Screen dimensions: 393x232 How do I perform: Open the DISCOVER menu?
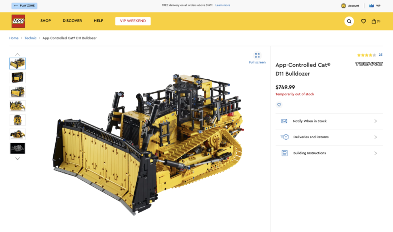point(72,21)
